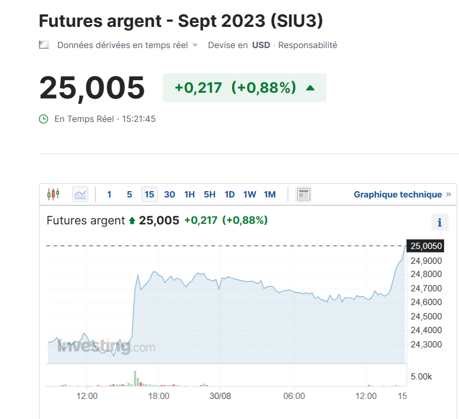Click the 25,0050 price label on axis
459x419 pixels.
426,246
